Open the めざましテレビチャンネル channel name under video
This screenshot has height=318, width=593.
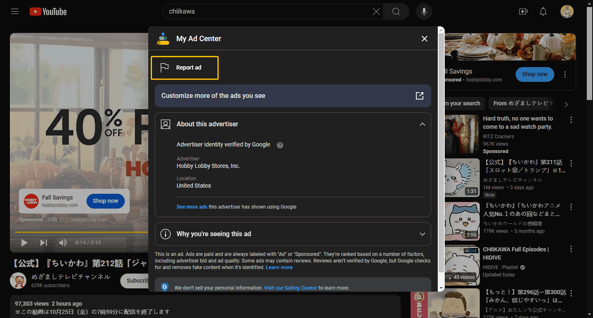[x=71, y=276]
